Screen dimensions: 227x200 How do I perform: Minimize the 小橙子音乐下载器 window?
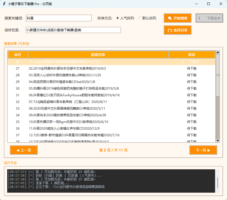[x=197, y=4]
